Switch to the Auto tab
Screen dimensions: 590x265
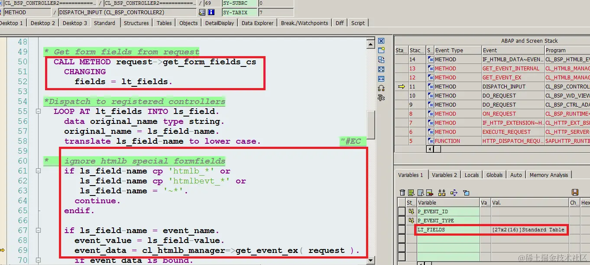pos(516,175)
